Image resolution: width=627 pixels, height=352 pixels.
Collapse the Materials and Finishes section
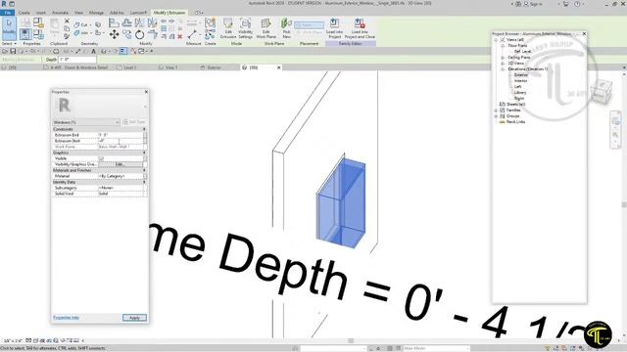(144, 170)
